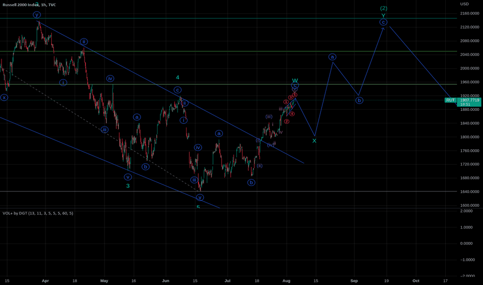The image size is (483, 285).
Task: Click the USD currency label
Action: (x=464, y=4)
